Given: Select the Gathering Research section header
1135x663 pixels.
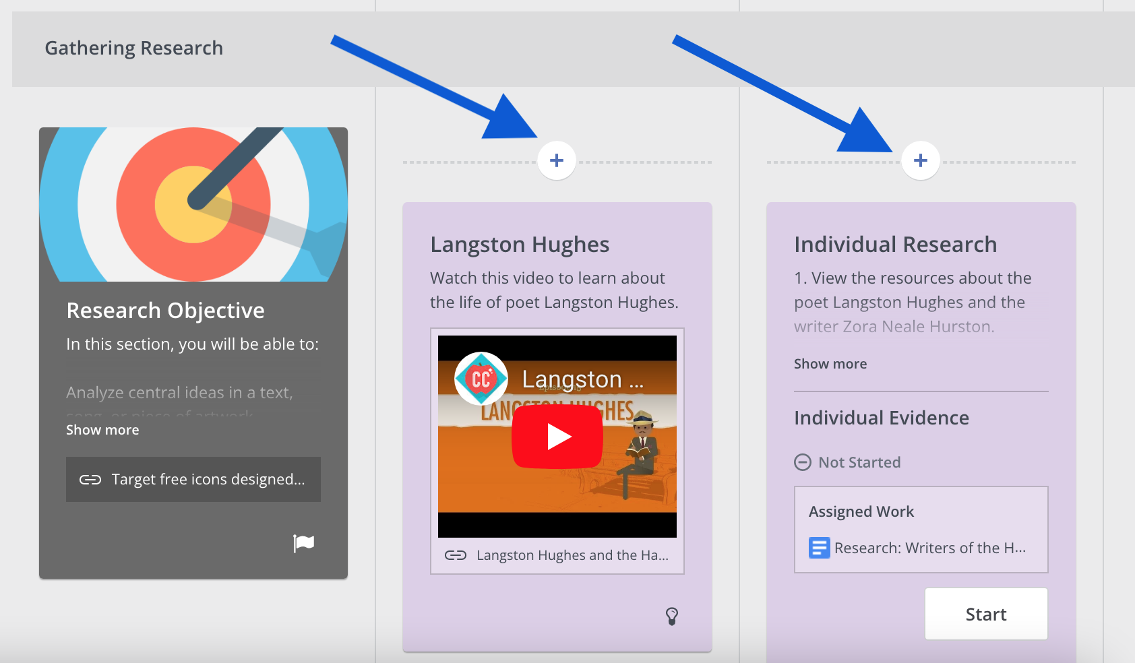Looking at the screenshot, I should [133, 48].
